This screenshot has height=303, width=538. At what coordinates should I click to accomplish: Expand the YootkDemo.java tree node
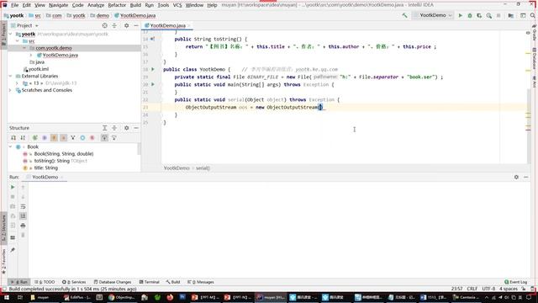31,55
